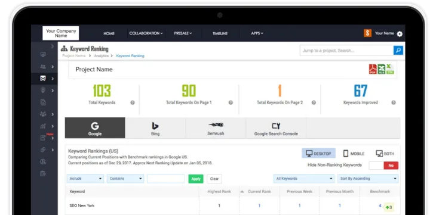This screenshot has width=430, height=215.
Task: Go to the Home menu item
Action: coord(109,33)
